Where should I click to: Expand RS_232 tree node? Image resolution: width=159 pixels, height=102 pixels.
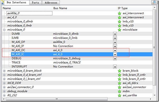click(x=4, y=95)
